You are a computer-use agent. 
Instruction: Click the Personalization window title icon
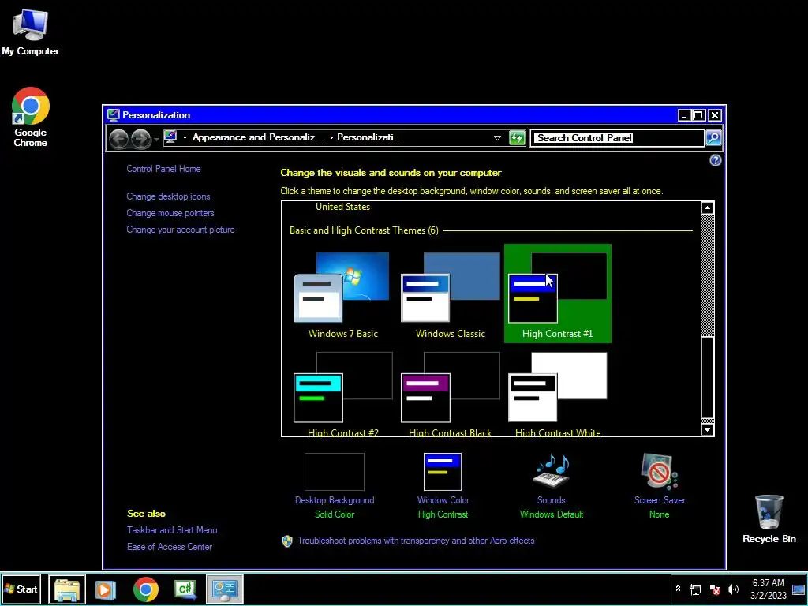point(114,115)
